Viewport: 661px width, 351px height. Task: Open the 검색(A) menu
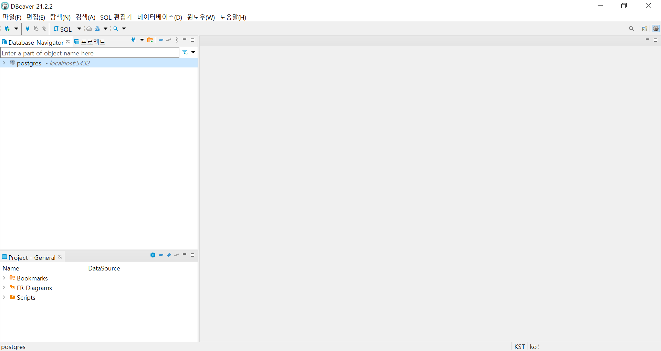(x=85, y=17)
